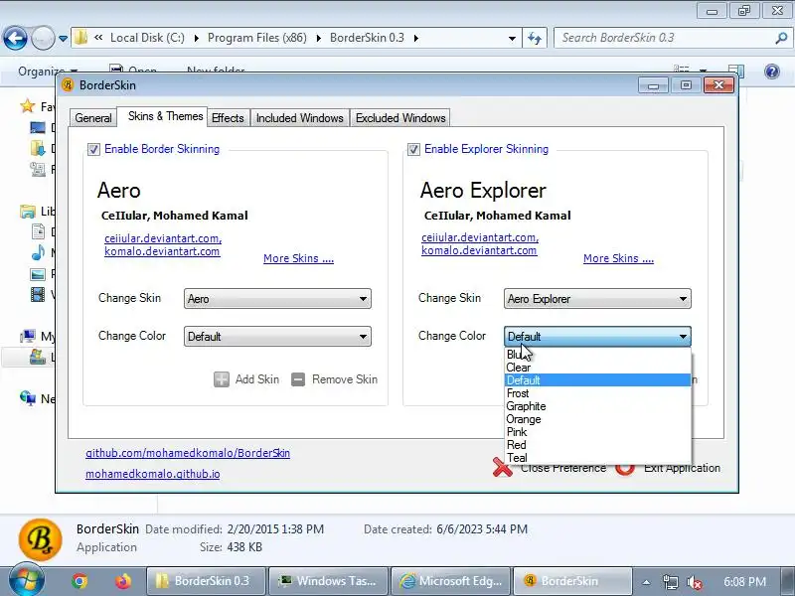Image resolution: width=795 pixels, height=596 pixels.
Task: Switch to Windows Task Manager taskbar button
Action: click(x=328, y=581)
